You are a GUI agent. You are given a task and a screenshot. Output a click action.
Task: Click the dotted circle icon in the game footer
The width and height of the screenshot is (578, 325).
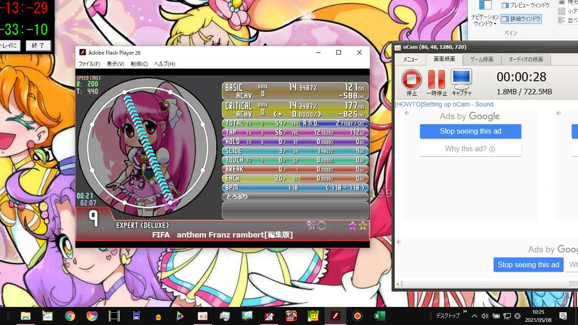click(322, 226)
